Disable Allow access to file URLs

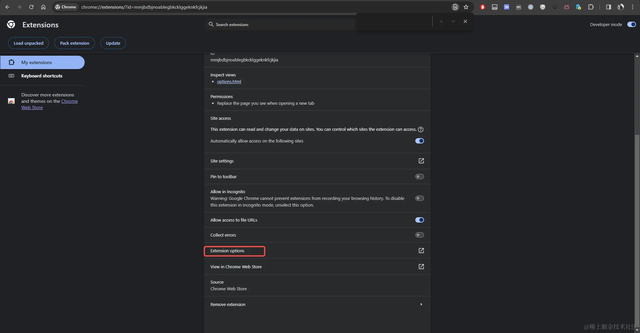coord(419,220)
